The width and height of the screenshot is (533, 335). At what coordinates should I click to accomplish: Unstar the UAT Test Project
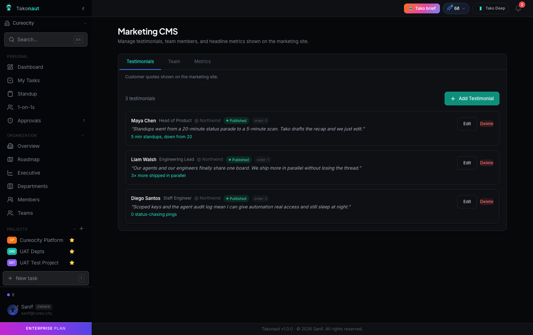tap(72, 263)
